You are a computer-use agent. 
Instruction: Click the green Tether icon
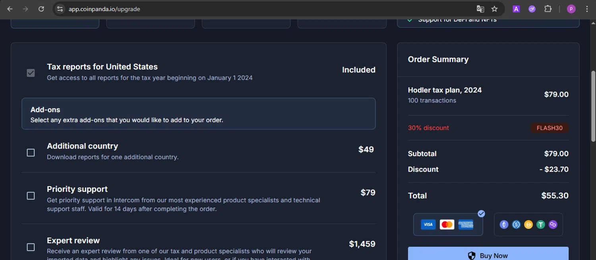click(x=540, y=225)
